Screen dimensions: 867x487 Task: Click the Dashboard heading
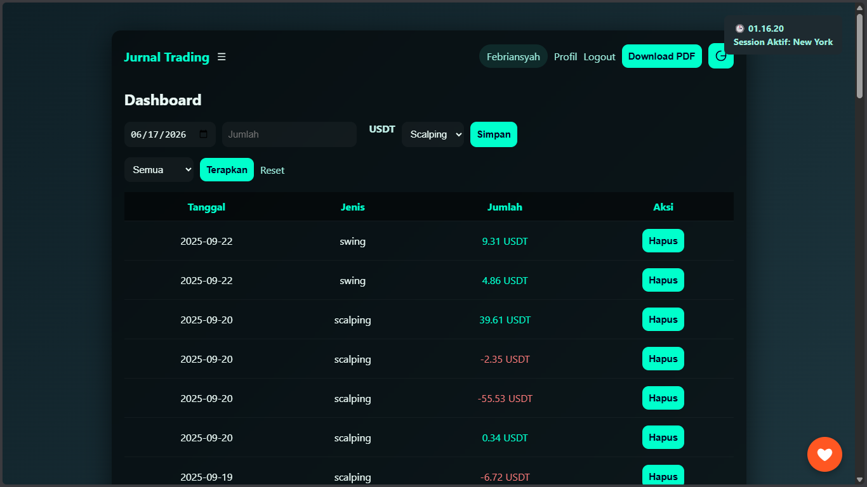click(162, 100)
